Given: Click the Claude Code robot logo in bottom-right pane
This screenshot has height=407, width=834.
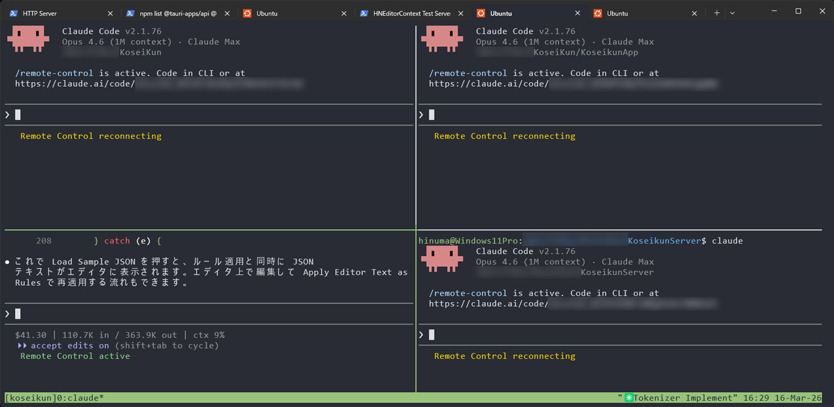Looking at the screenshot, I should click(x=442, y=258).
